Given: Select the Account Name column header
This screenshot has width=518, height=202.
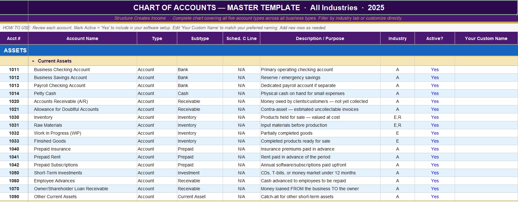Looking at the screenshot, I should 82,38.
